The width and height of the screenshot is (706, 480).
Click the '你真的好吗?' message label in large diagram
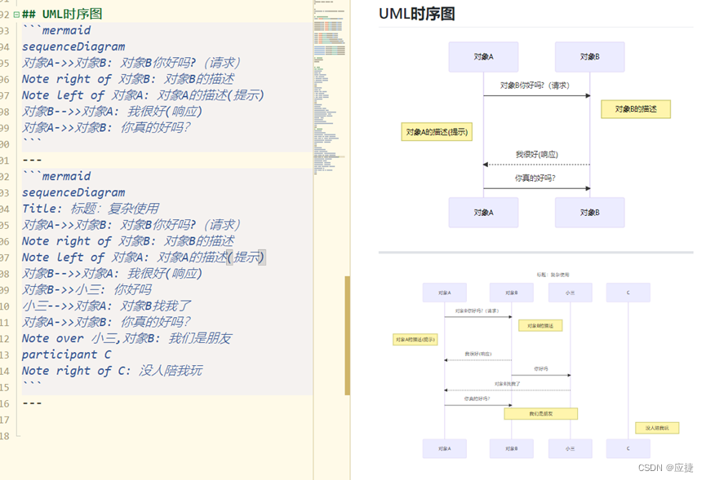click(535, 178)
